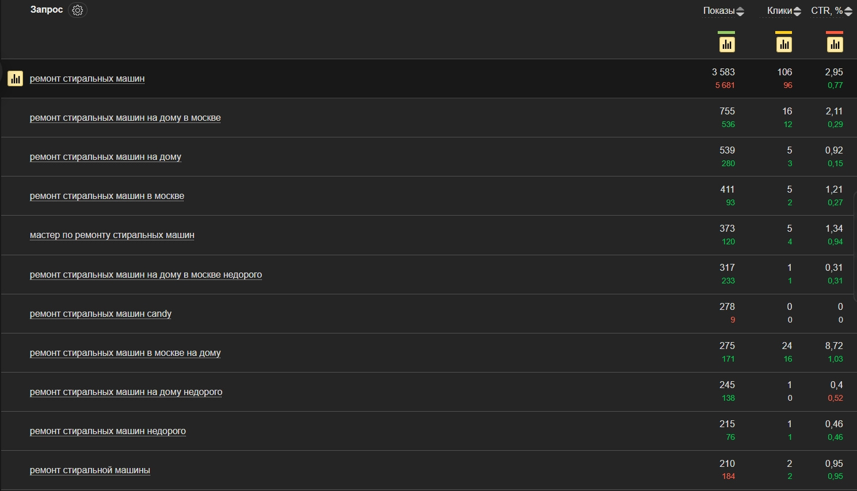857x491 pixels.
Task: Open query ремонт стиральной машины
Action: coord(90,470)
